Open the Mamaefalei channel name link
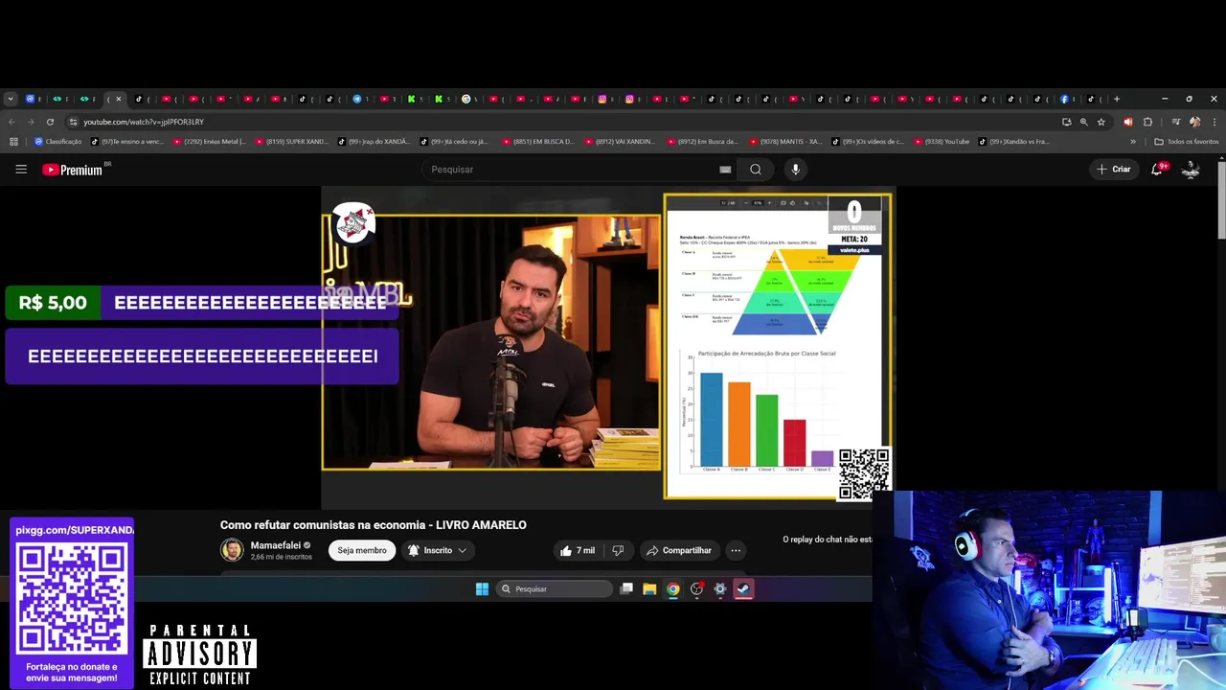Viewport: 1226px width, 690px height. pyautogui.click(x=275, y=545)
